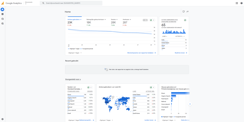Open Advertising from the left sidebar
This screenshot has width=244, height=122.
(2, 23)
